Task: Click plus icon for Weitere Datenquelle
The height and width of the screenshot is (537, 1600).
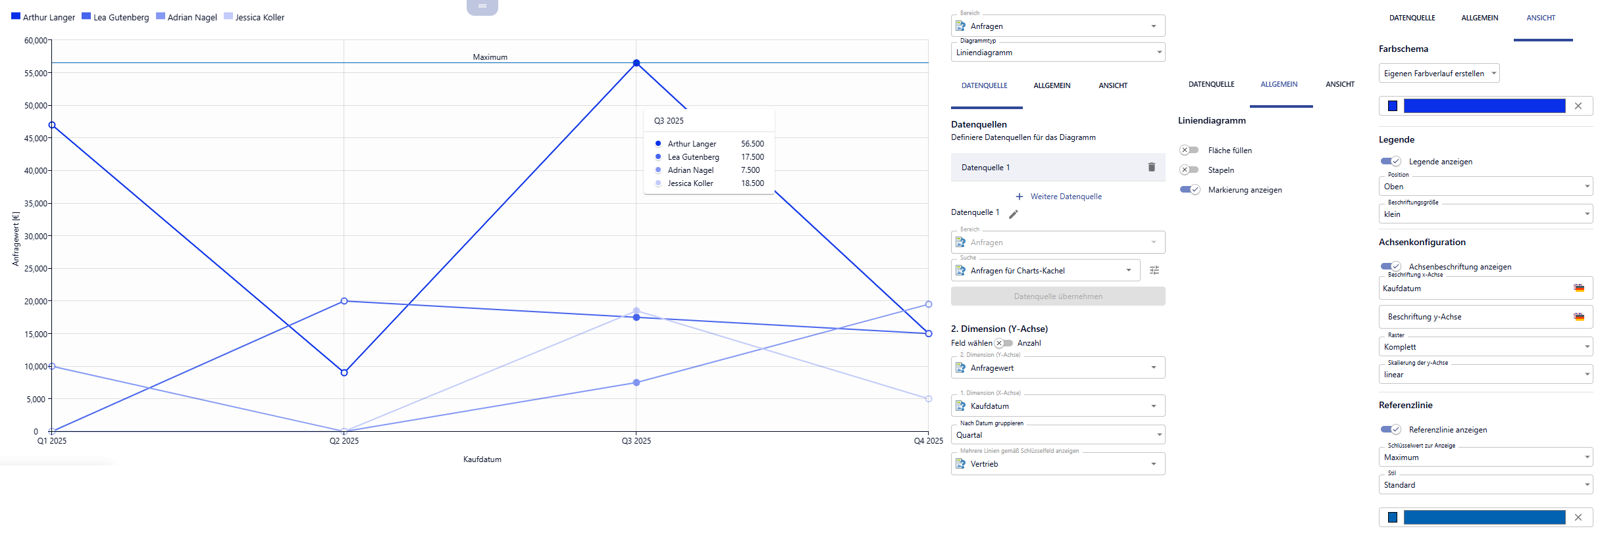Action: coord(1019,197)
